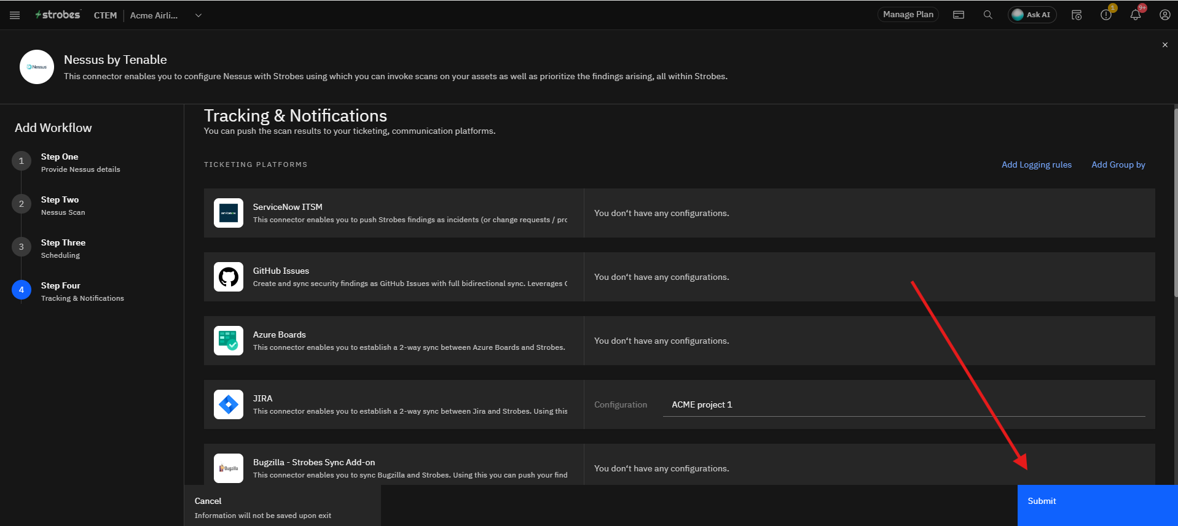Viewport: 1178px width, 526px height.
Task: Click ServiceNow's 'You don't have any configurations' text
Action: click(x=661, y=213)
